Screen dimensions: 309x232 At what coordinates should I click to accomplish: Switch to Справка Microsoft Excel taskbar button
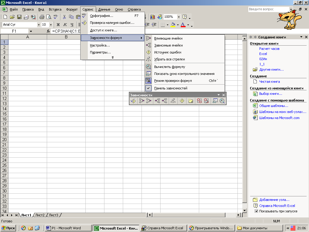[x=164, y=228]
